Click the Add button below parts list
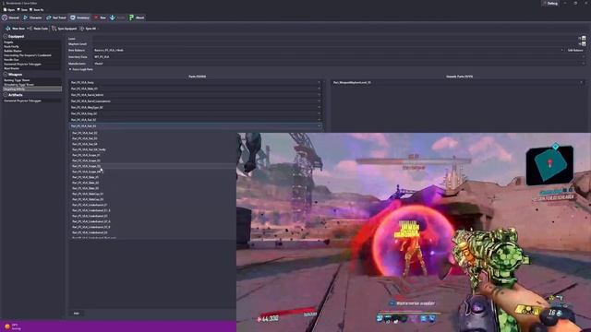591x332 pixels. click(x=77, y=314)
